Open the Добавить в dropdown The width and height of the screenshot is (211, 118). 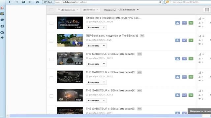tap(68, 10)
